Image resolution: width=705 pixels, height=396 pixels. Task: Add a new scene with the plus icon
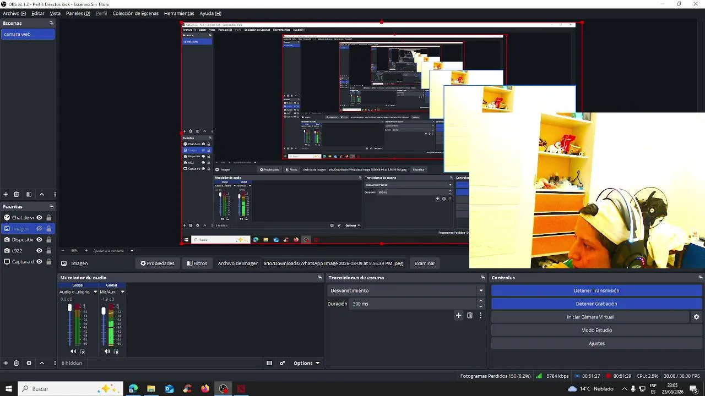tap(6, 194)
